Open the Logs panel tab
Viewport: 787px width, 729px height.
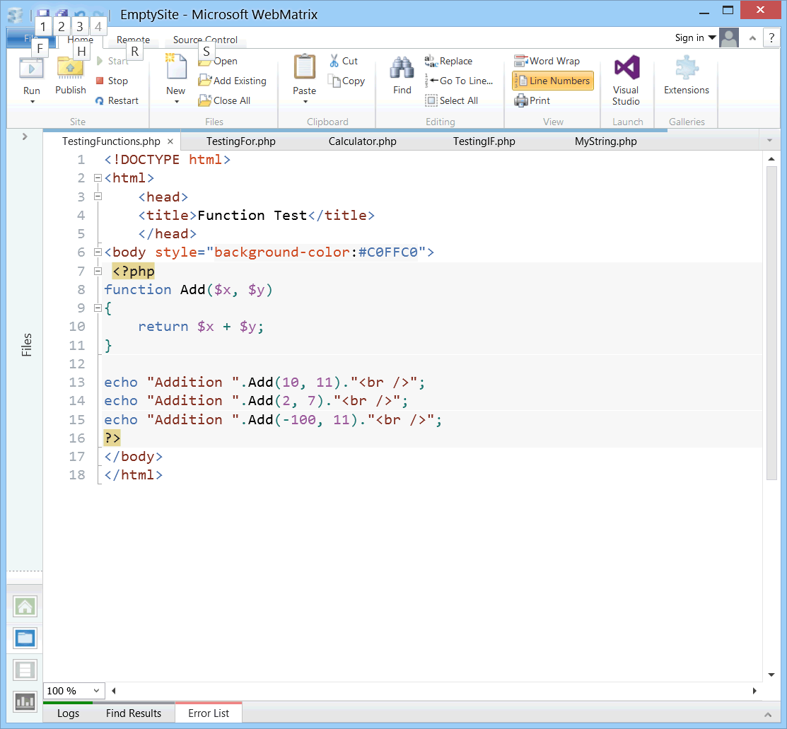pyautogui.click(x=68, y=713)
